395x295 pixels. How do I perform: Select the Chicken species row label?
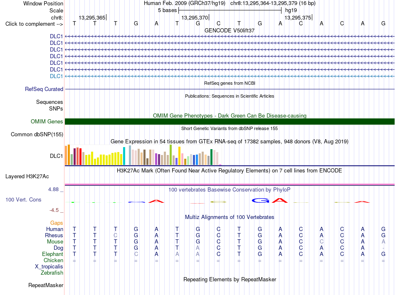point(53,260)
